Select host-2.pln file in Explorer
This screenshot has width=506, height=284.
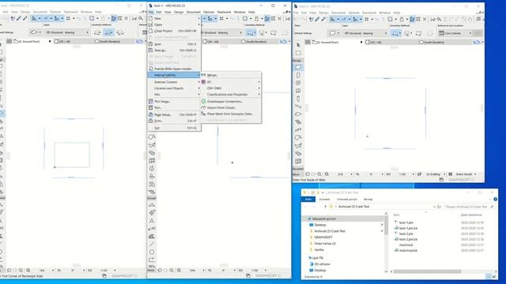pos(406,234)
